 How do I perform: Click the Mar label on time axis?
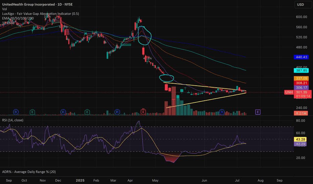pyautogui.click(x=113, y=180)
